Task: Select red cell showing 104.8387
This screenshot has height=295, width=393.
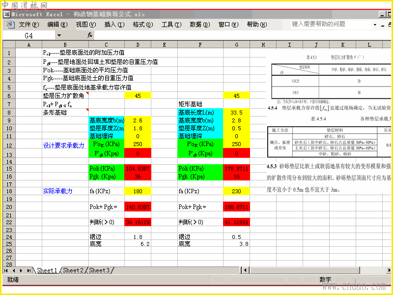Action: [138, 169]
